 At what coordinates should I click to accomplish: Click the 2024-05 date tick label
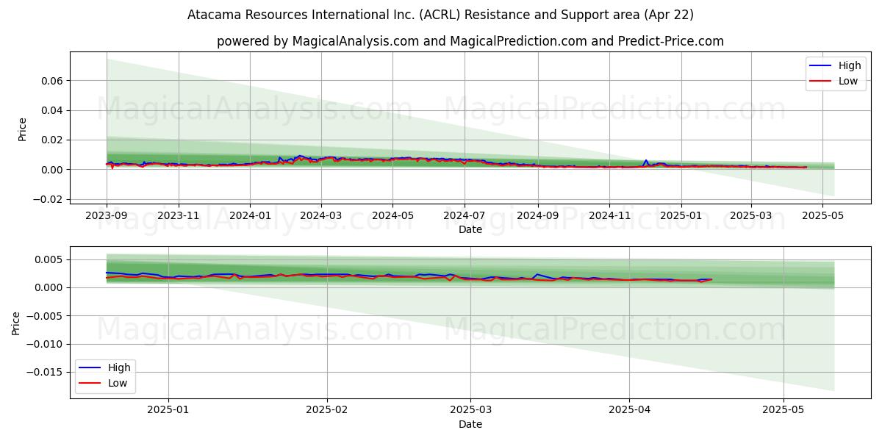click(x=392, y=216)
